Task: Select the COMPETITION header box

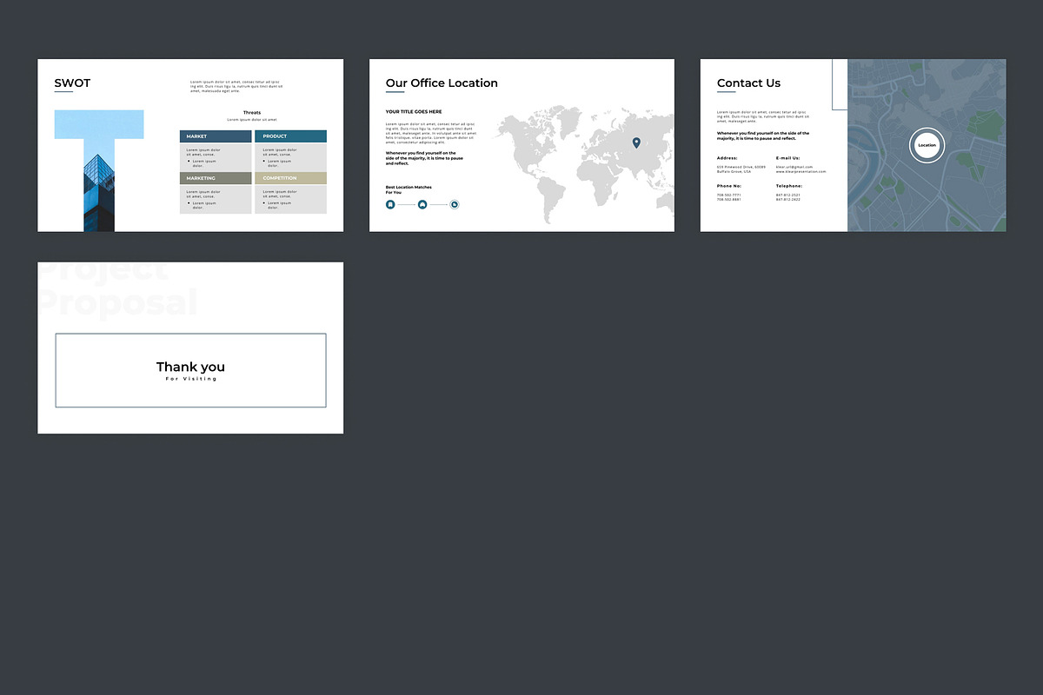Action: point(290,178)
